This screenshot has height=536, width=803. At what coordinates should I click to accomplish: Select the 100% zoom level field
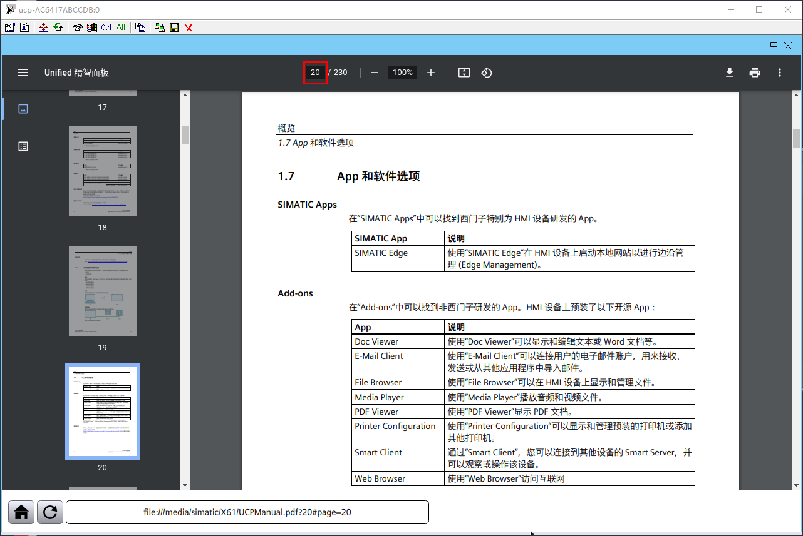pyautogui.click(x=403, y=73)
